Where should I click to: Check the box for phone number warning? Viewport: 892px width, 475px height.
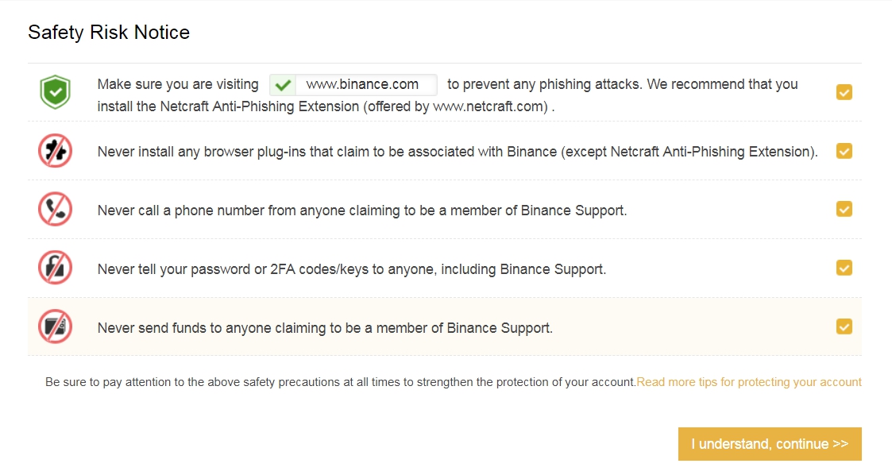pos(844,209)
